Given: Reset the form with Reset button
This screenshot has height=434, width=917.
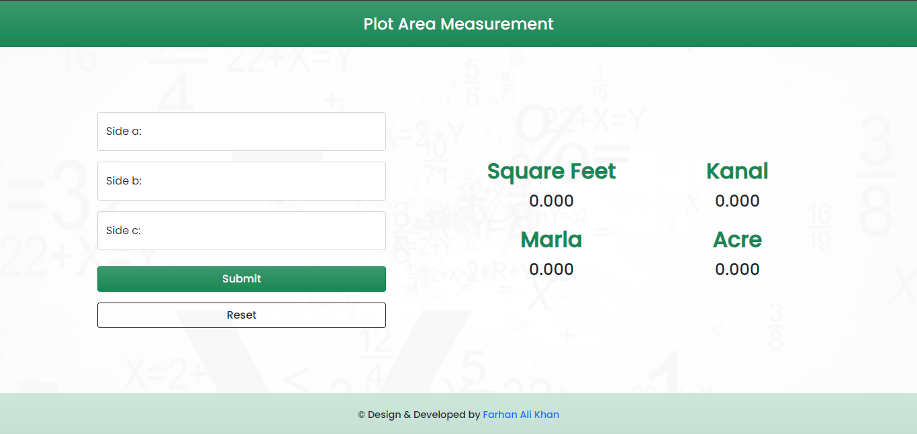Looking at the screenshot, I should coord(242,315).
